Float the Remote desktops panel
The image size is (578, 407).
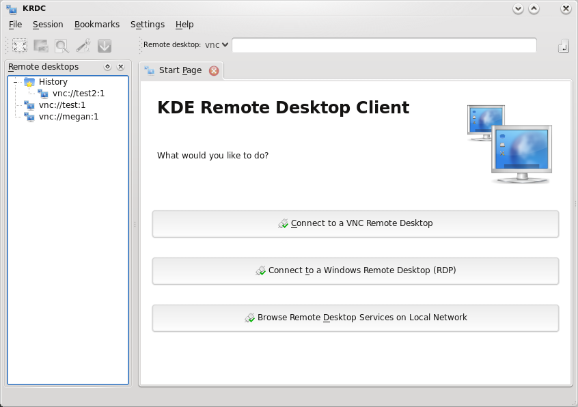(107, 67)
